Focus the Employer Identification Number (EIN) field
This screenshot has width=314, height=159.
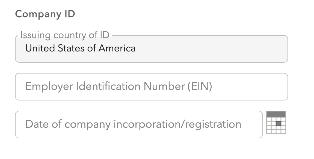tap(151, 87)
